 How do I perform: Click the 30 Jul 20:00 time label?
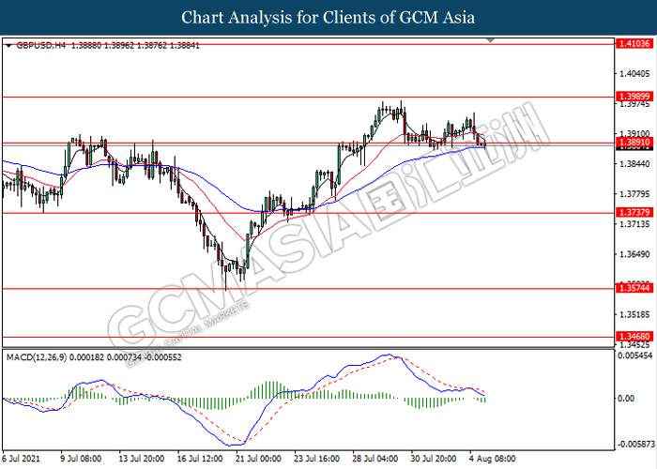[x=433, y=459]
